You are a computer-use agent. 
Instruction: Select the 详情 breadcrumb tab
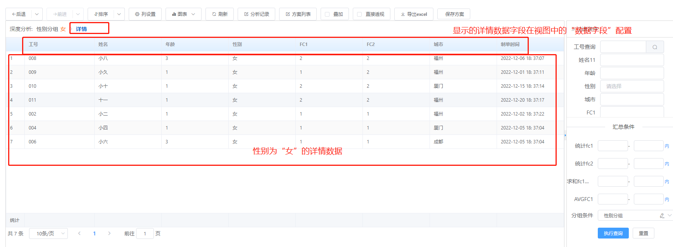pyautogui.click(x=81, y=29)
